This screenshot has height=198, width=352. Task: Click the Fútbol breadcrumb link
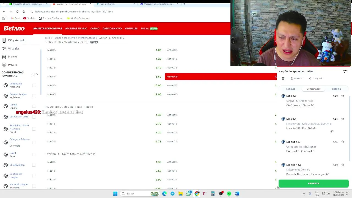57,38
